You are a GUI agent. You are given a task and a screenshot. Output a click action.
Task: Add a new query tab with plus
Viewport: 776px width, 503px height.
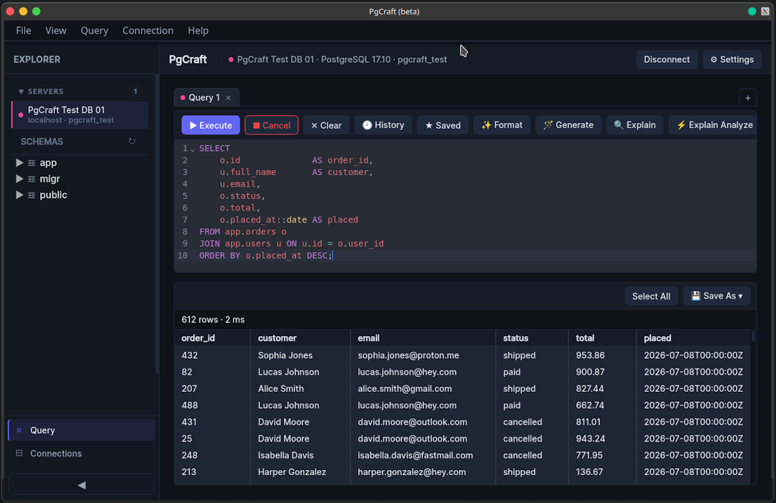[x=748, y=98]
